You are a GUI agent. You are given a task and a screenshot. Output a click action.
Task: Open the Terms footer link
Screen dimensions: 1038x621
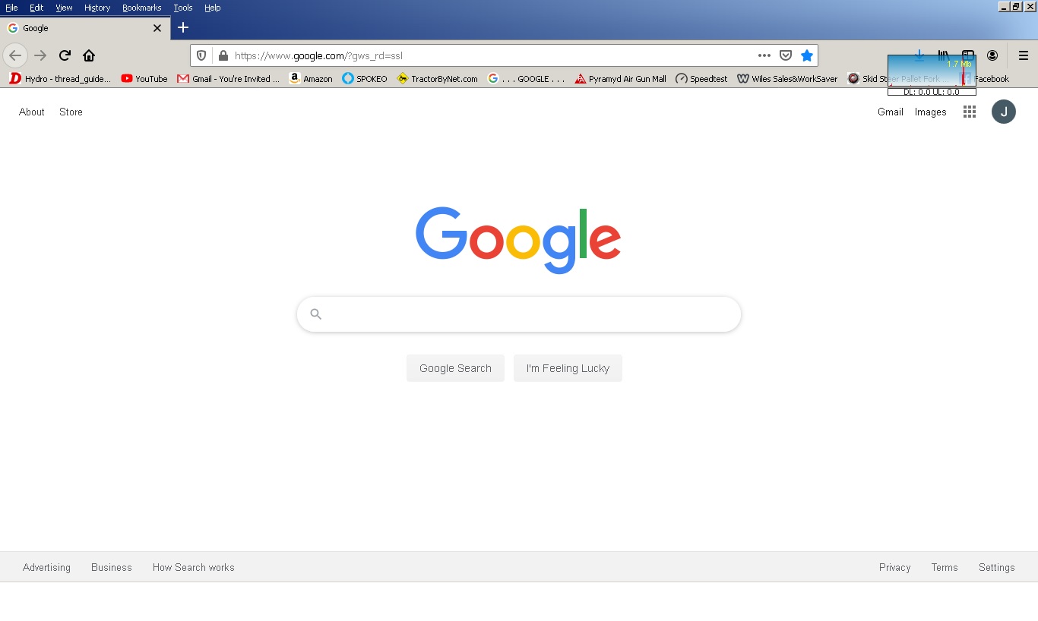tap(945, 567)
